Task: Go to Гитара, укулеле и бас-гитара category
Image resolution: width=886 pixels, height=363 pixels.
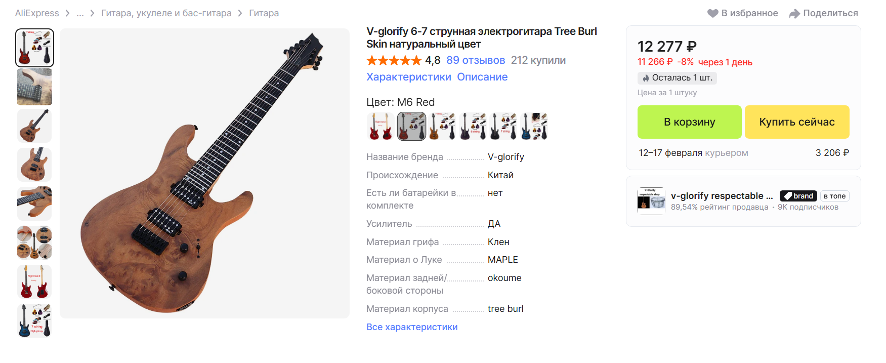Action: click(x=166, y=13)
